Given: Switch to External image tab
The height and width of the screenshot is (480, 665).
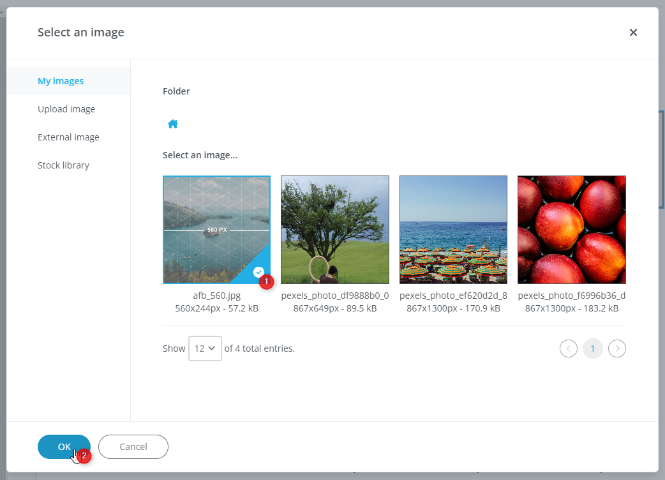Looking at the screenshot, I should pos(68,137).
